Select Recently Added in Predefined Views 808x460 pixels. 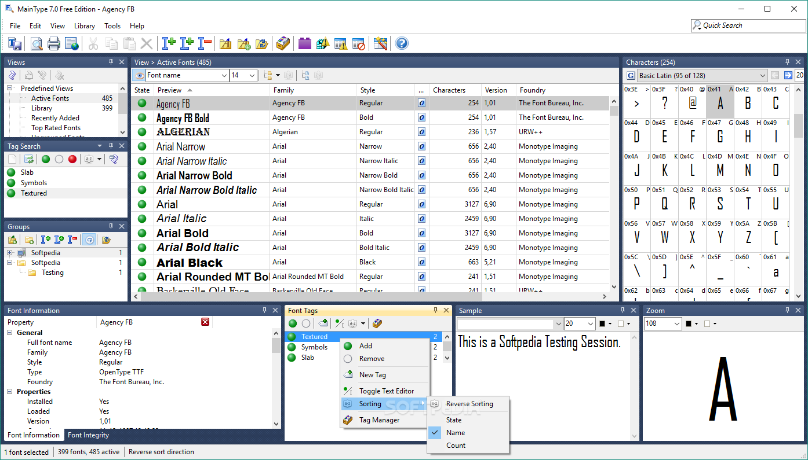tap(55, 118)
